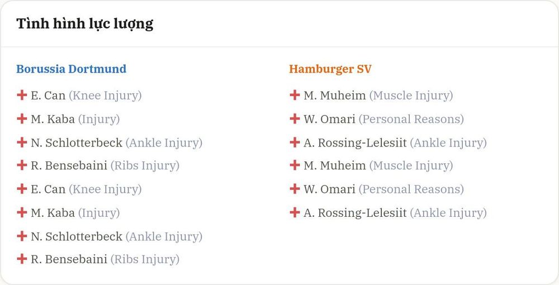The image size is (559, 285).
Task: Select the first R. Bensebaini (Ribs Injury) name
Action: [69, 165]
